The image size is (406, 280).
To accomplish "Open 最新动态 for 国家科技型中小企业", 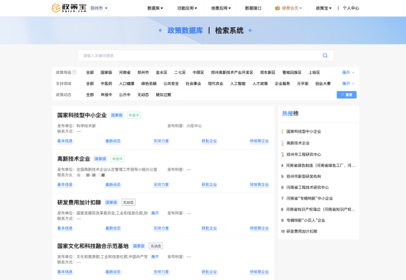I will [113, 141].
